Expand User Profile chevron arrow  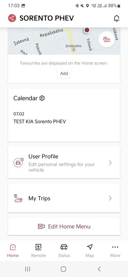click(x=110, y=163)
